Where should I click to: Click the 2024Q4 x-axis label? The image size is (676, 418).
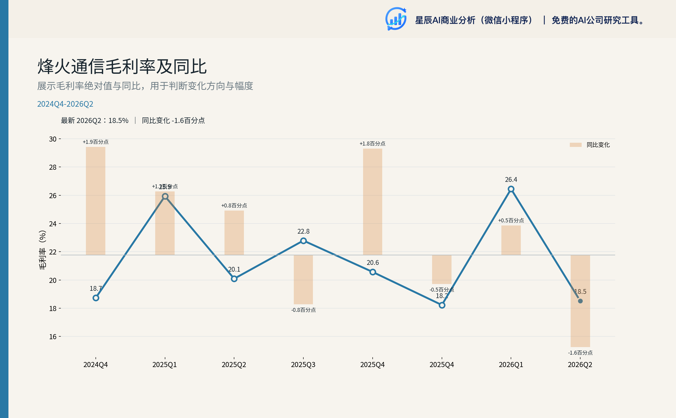click(95, 365)
